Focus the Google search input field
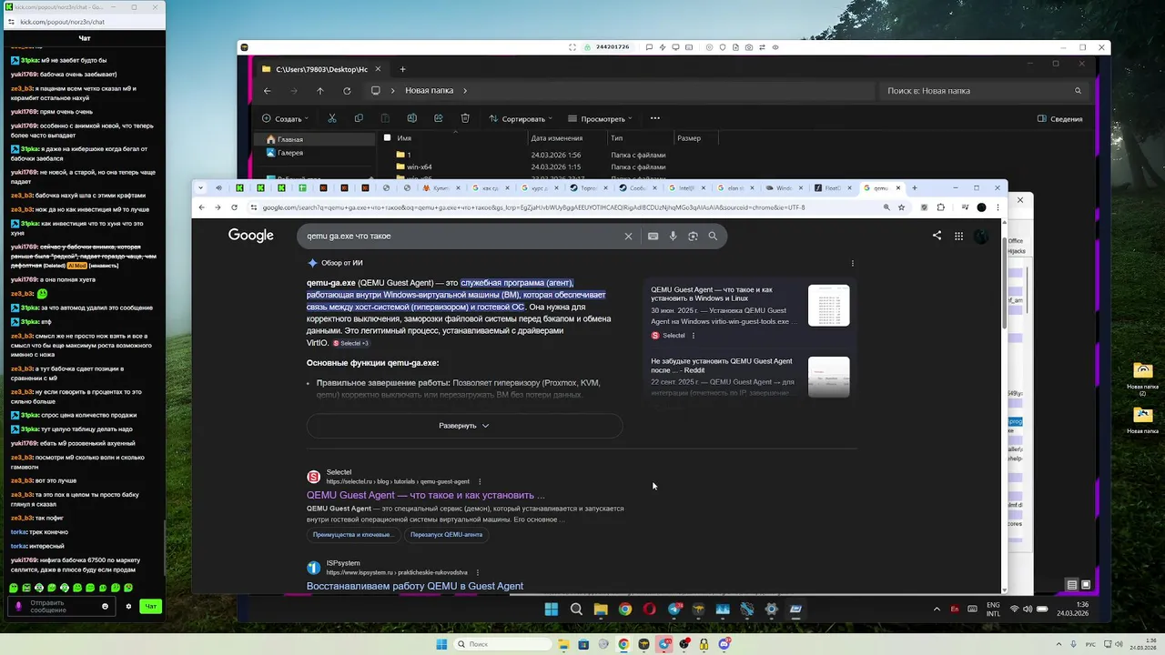This screenshot has width=1165, height=655. [460, 236]
